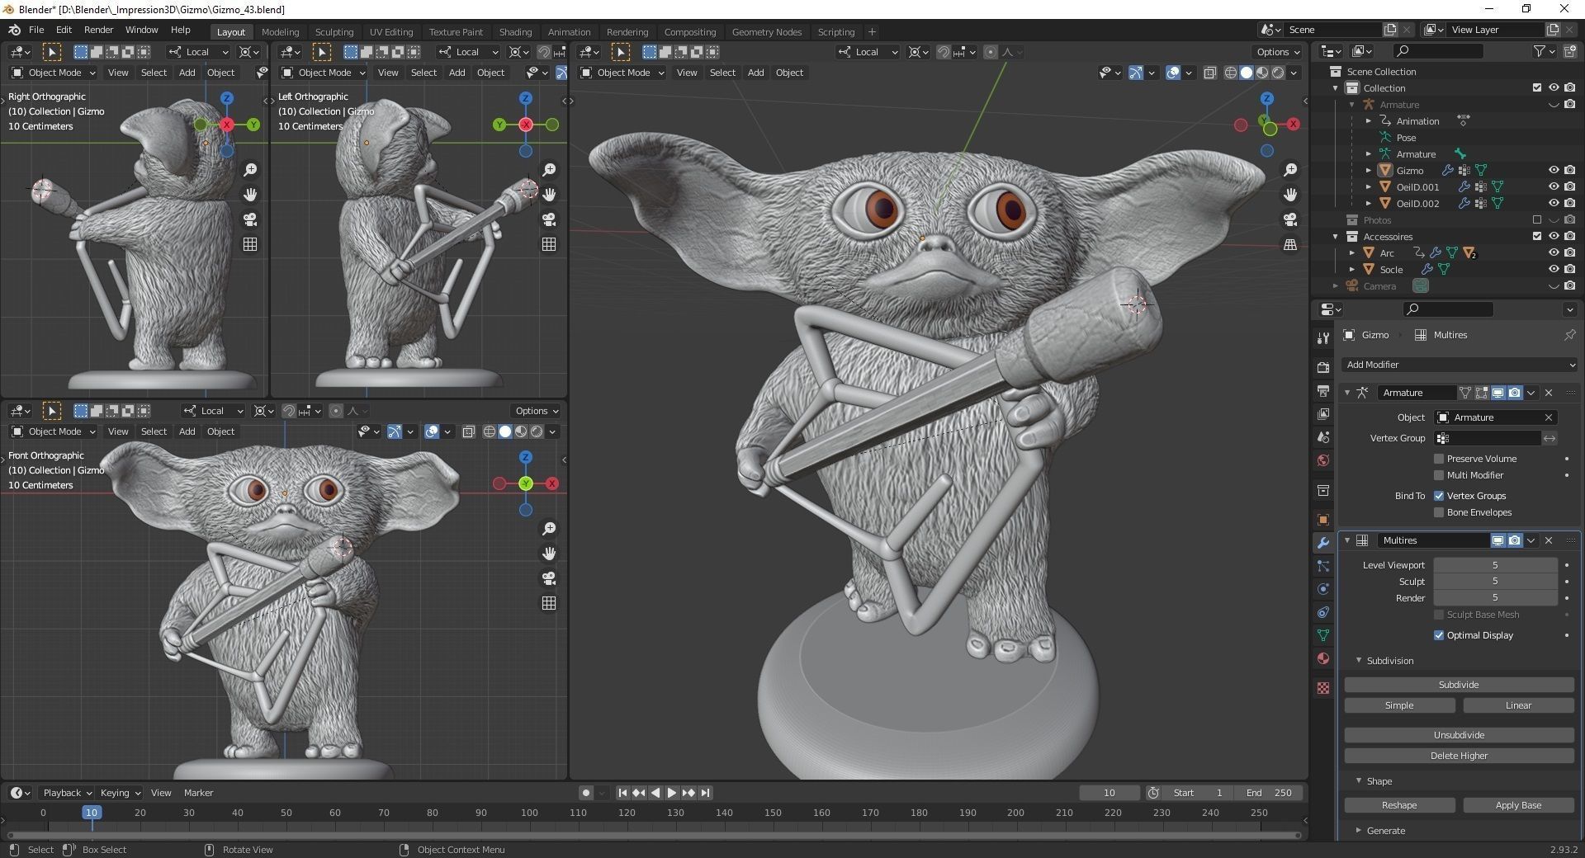This screenshot has width=1585, height=858.
Task: Open the Physics properties tab
Action: click(1323, 589)
